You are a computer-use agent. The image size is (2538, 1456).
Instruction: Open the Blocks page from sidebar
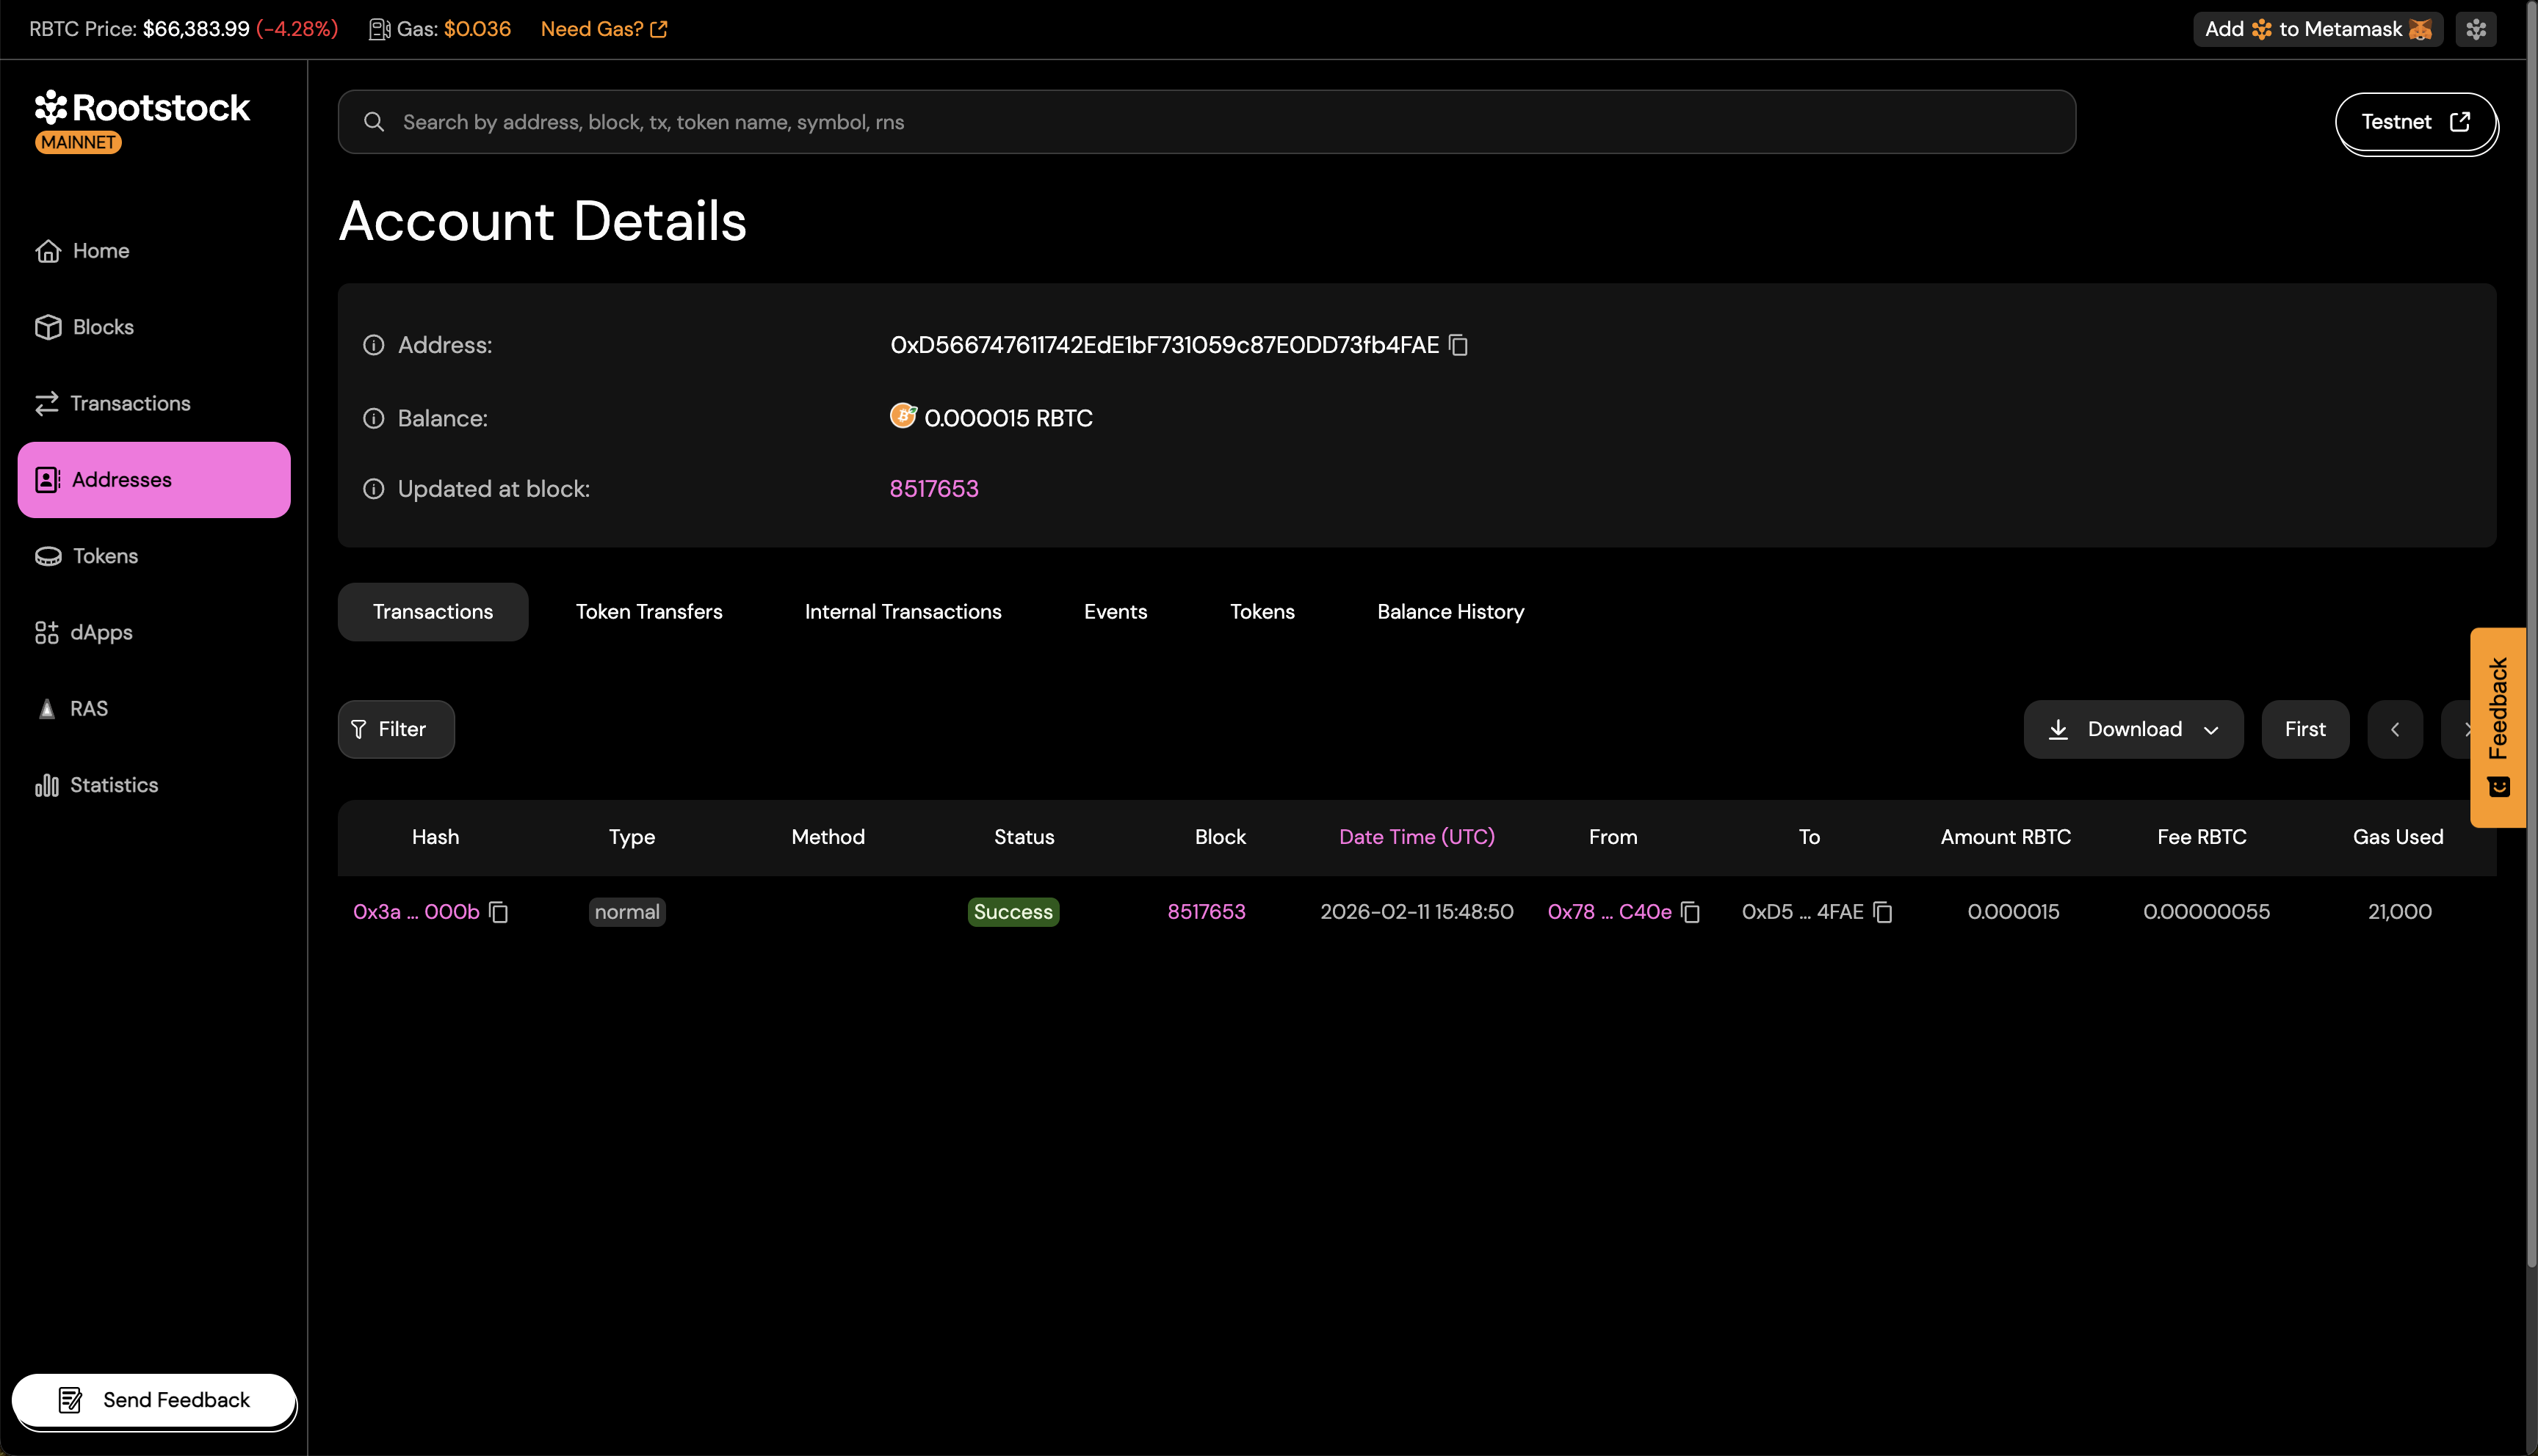pyautogui.click(x=102, y=327)
